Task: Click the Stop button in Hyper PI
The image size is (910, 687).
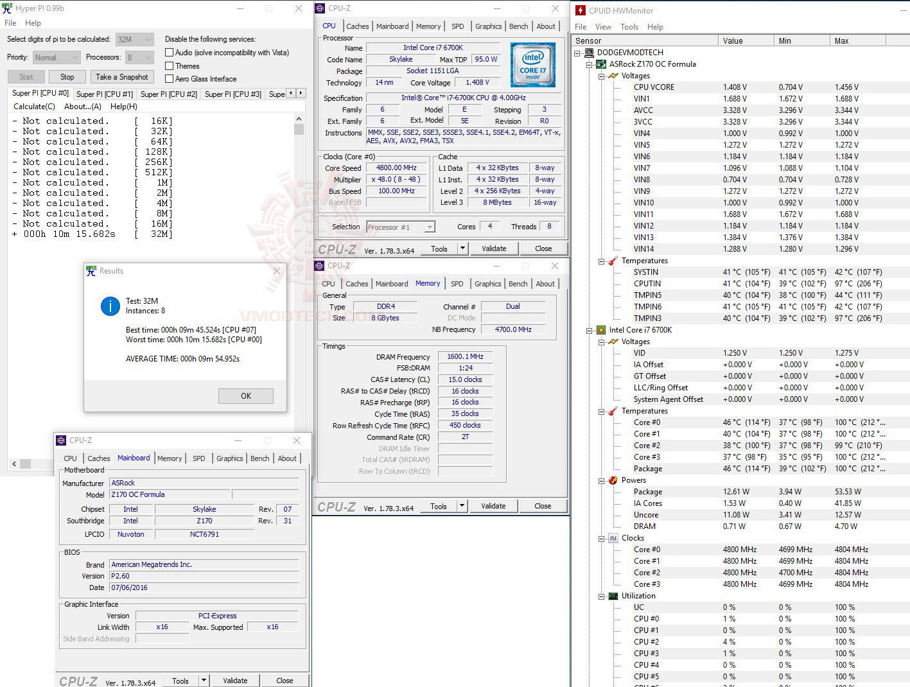Action: pyautogui.click(x=67, y=77)
